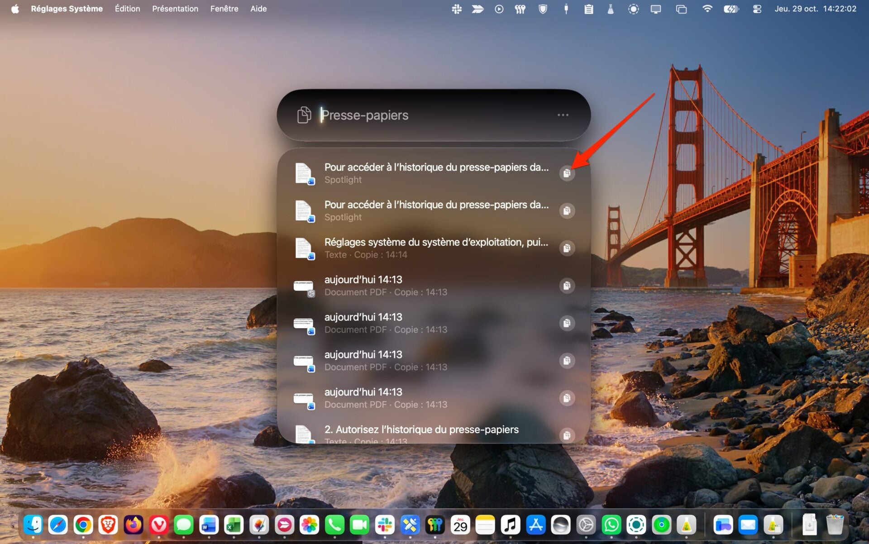This screenshot has width=869, height=544.
Task: Open Notes from the Dock
Action: coord(485,525)
